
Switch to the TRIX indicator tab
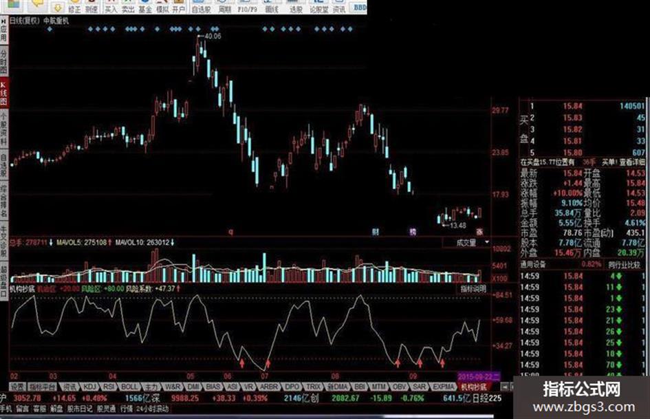click(314, 387)
